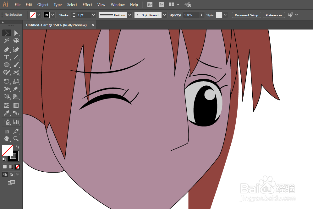Open the Edit menu

(x=29, y=5)
